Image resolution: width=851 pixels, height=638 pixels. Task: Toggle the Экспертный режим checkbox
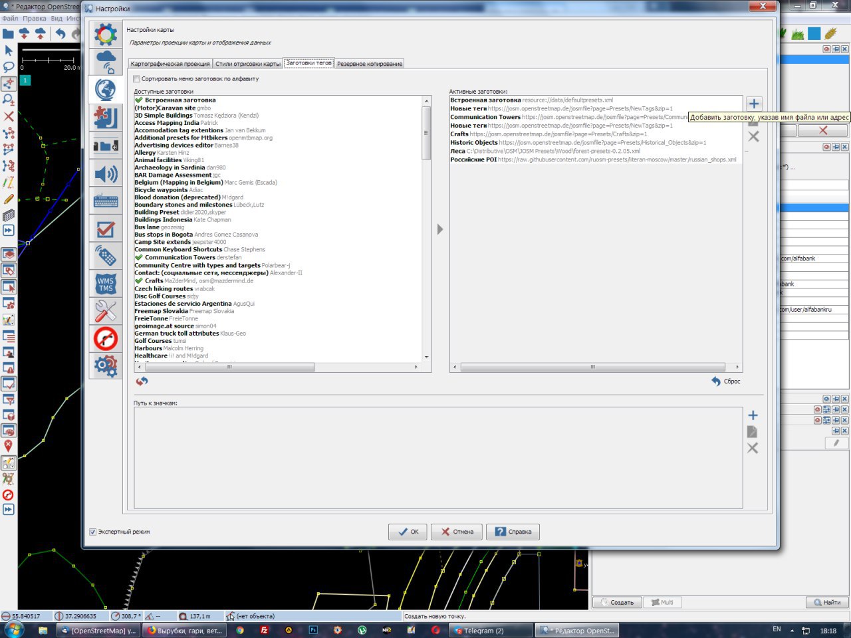[x=93, y=532]
